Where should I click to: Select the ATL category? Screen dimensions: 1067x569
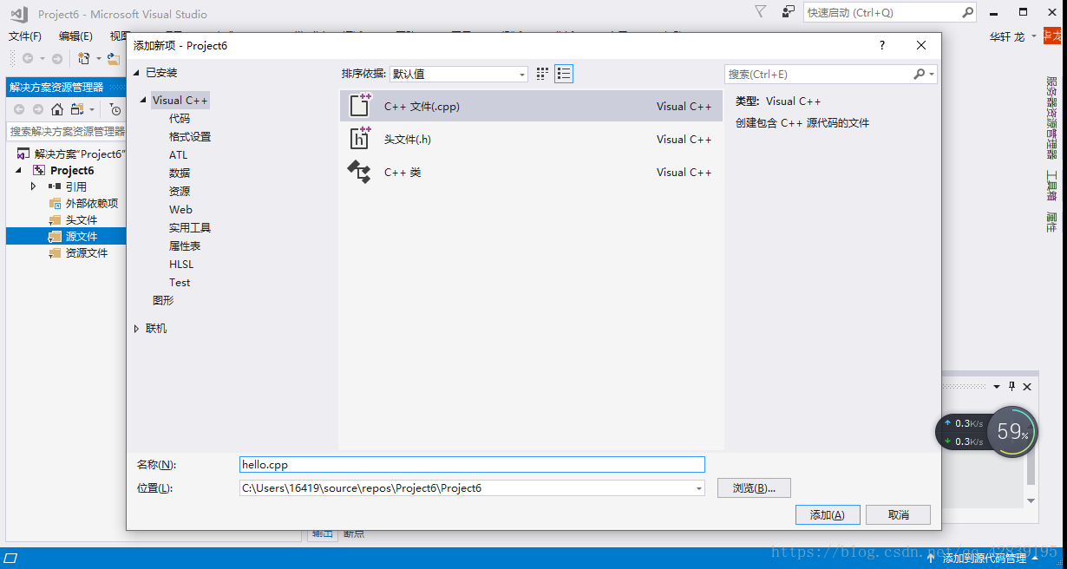point(178,155)
